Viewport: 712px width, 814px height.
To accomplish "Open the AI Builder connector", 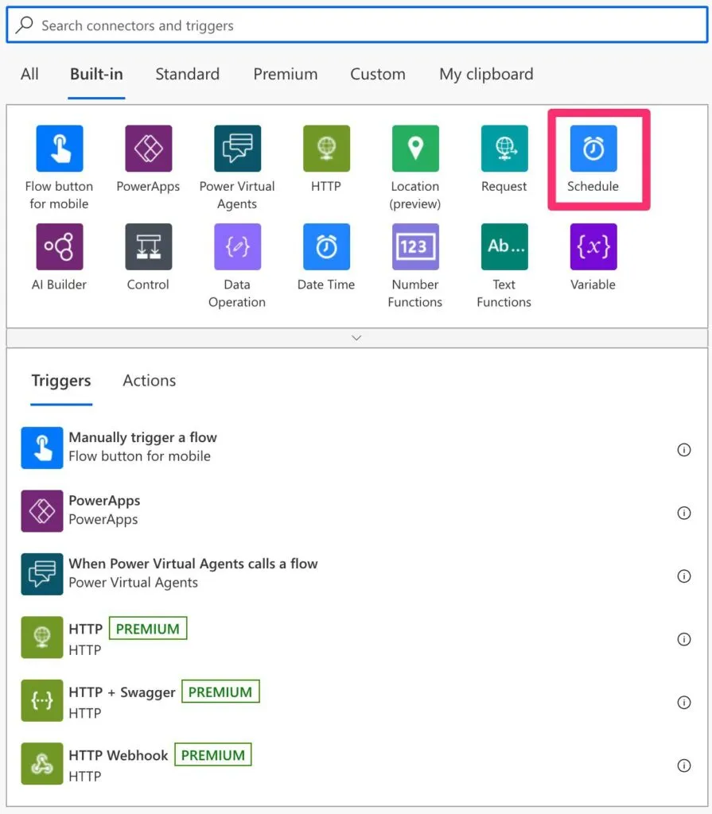I will coord(59,247).
